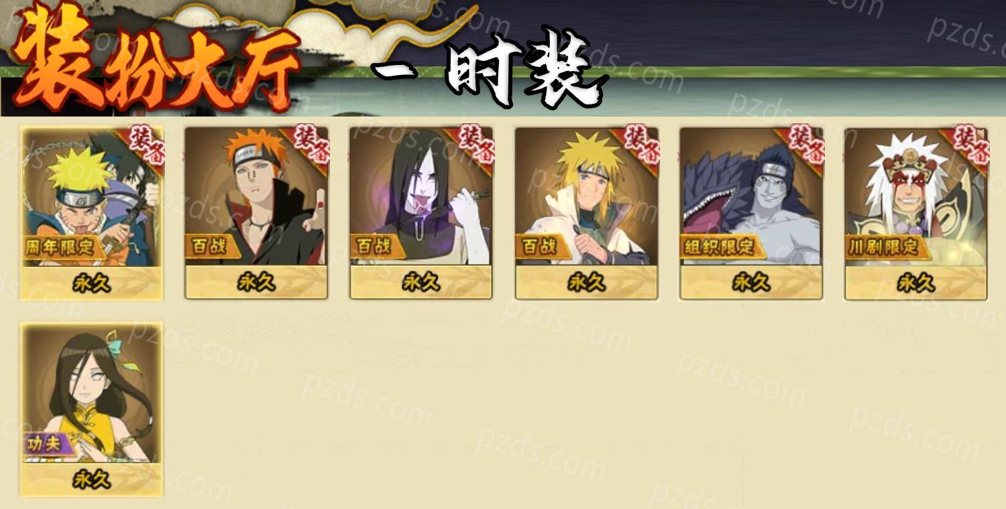Click the 组织限定 tag label
The width and height of the screenshot is (1006, 509).
[x=718, y=247]
